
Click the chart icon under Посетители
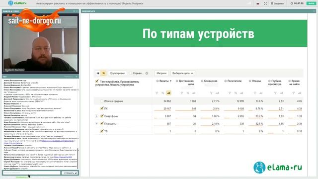241,93
